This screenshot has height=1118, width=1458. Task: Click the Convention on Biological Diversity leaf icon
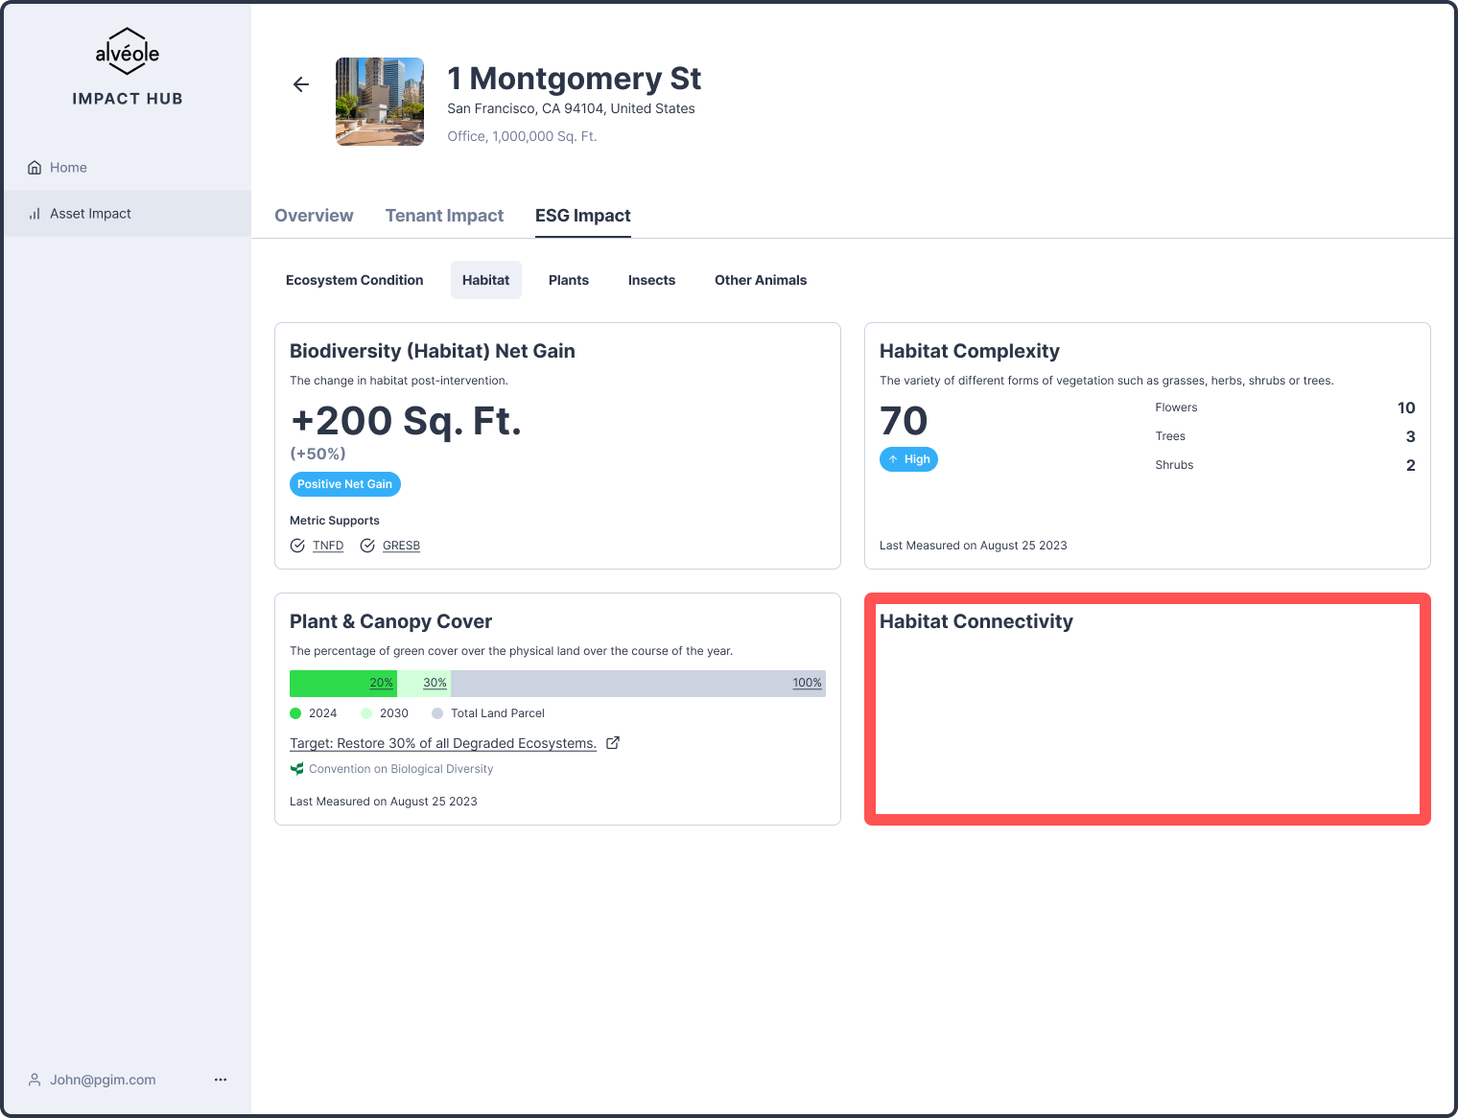click(297, 769)
